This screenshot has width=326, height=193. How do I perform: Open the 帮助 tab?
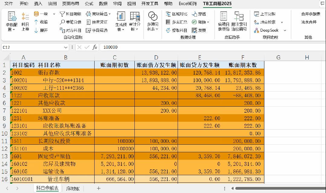168,4
